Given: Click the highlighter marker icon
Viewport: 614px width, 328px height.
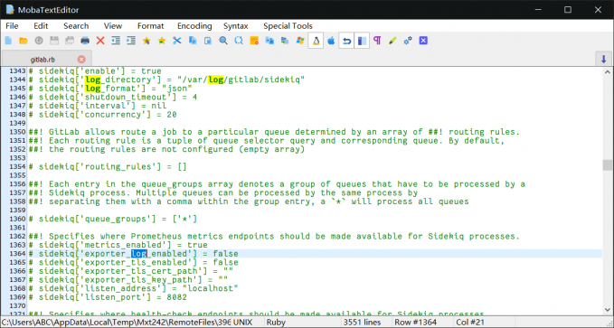Looking at the screenshot, I should 392,41.
